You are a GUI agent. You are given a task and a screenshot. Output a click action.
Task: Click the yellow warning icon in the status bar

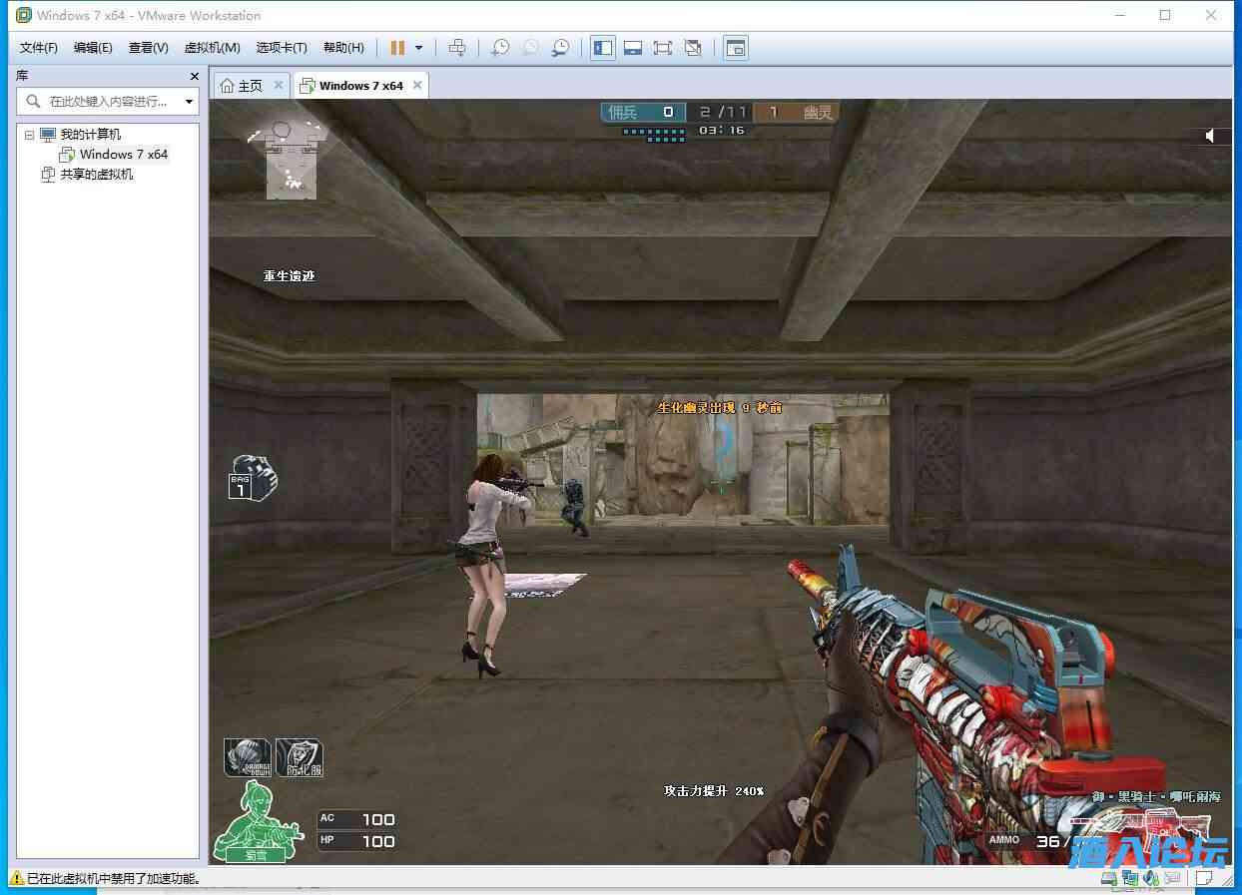tap(17, 878)
